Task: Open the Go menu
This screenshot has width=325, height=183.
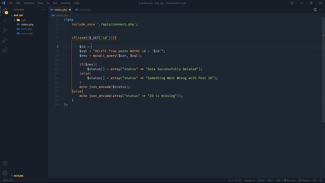Action: point(48,3)
